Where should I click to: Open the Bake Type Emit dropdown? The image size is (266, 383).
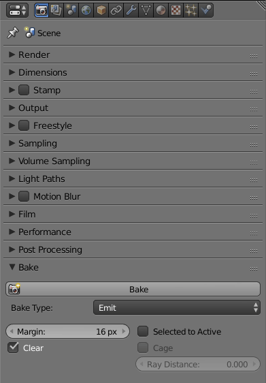coord(177,307)
